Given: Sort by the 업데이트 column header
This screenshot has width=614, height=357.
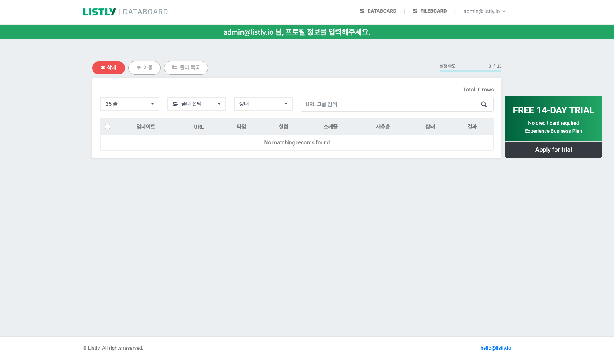Looking at the screenshot, I should [146, 127].
